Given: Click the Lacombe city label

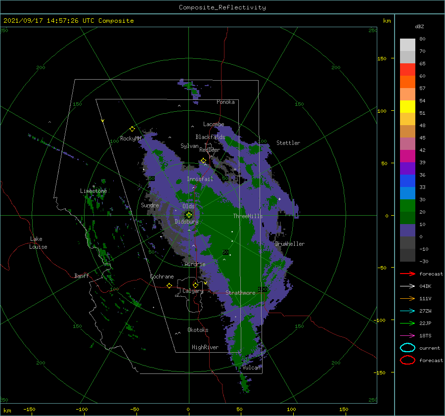Looking at the screenshot, I should [x=214, y=124].
